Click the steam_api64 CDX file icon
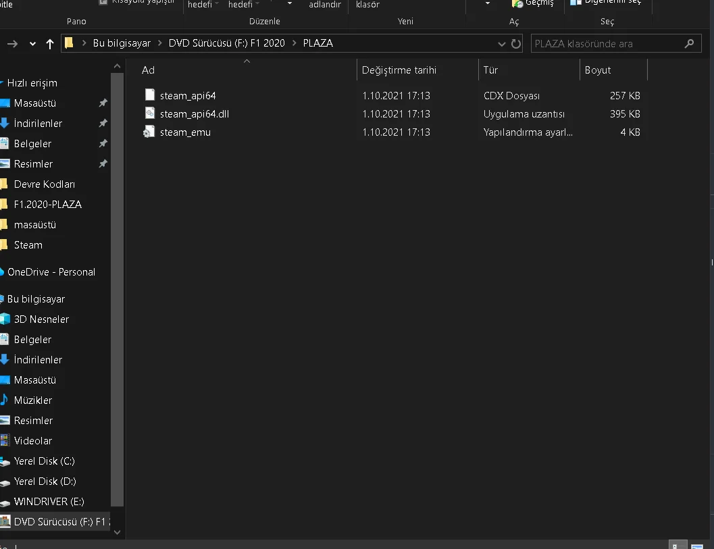This screenshot has height=549, width=714. pyautogui.click(x=149, y=95)
